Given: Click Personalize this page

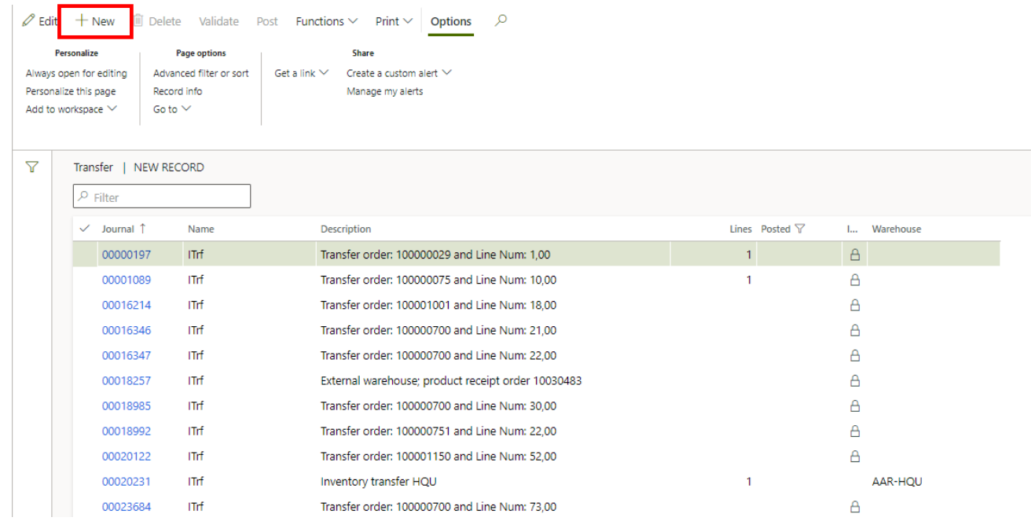Looking at the screenshot, I should tap(71, 91).
